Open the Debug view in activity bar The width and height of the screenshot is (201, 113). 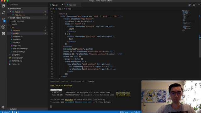coord(3,27)
